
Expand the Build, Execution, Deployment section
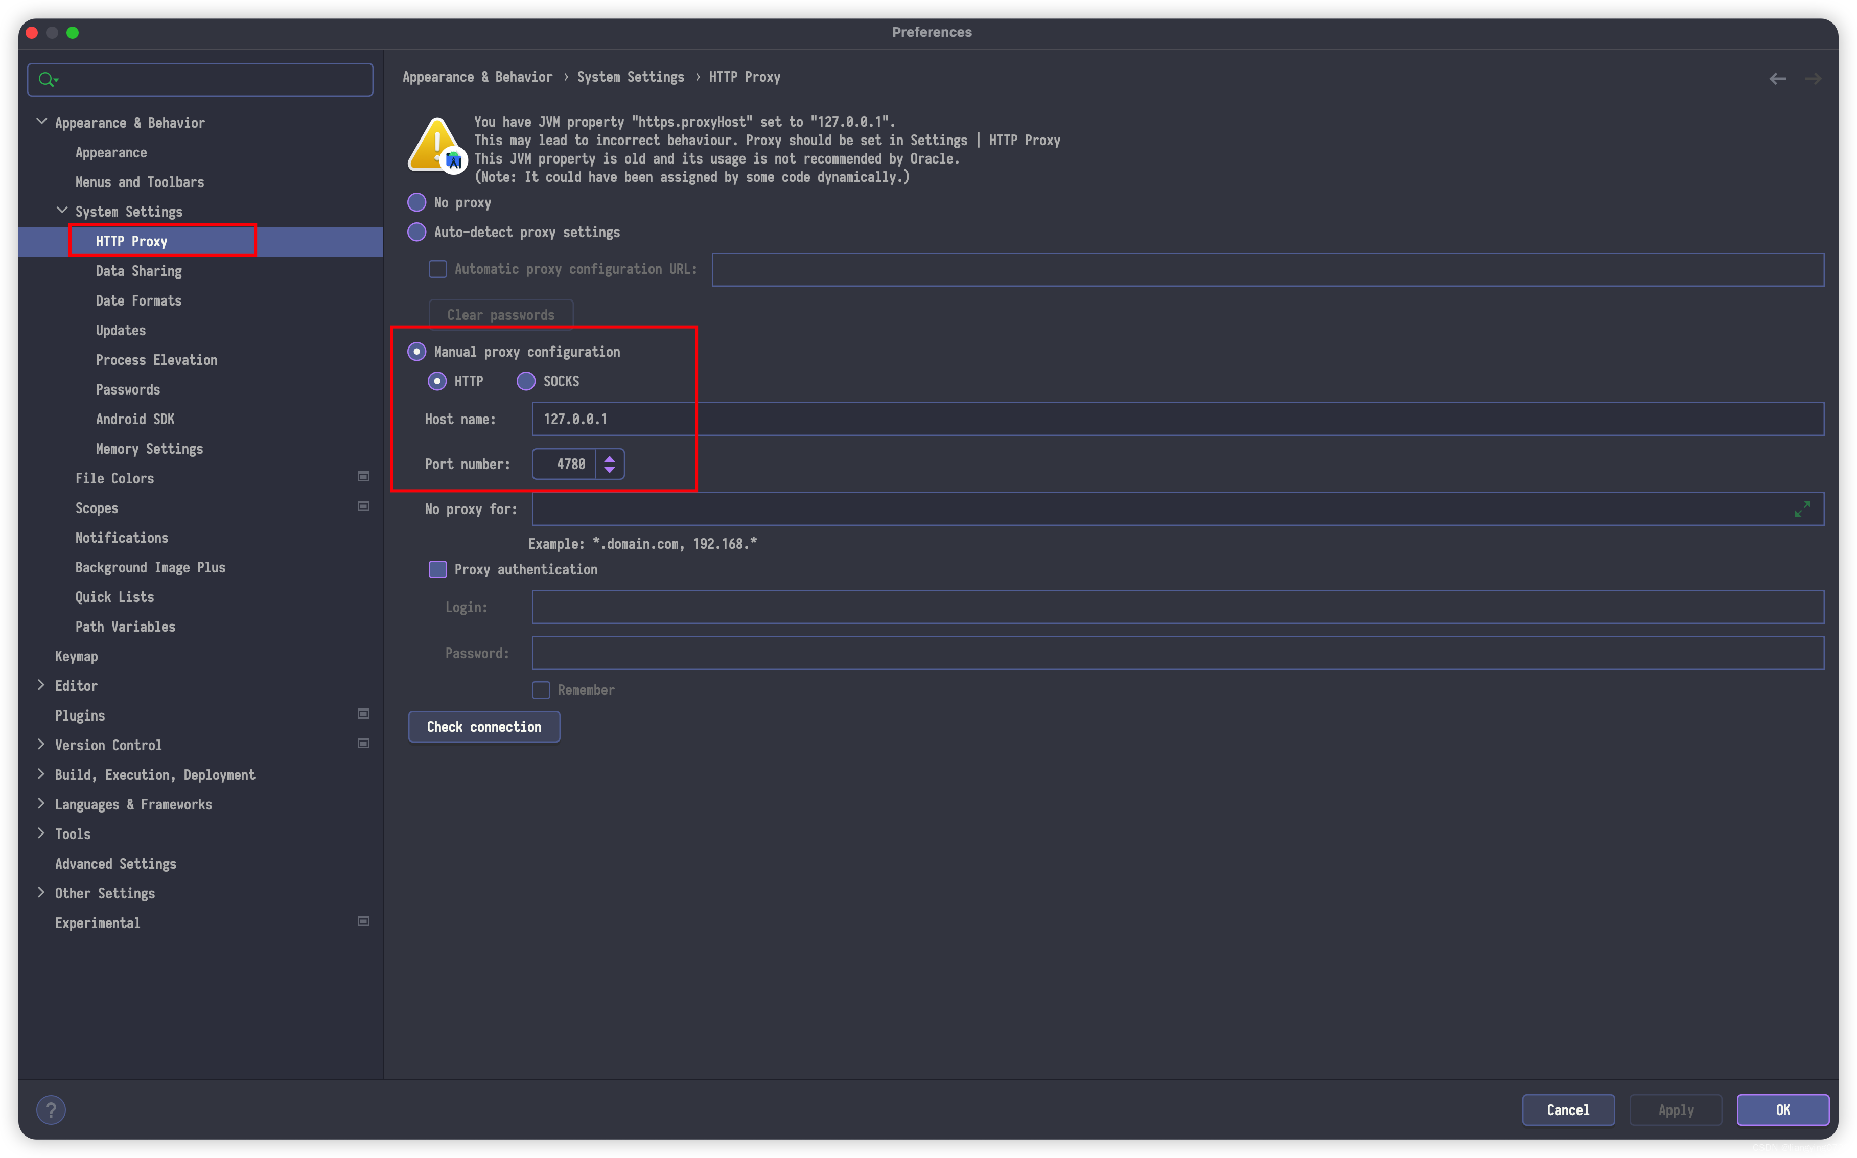tap(41, 774)
